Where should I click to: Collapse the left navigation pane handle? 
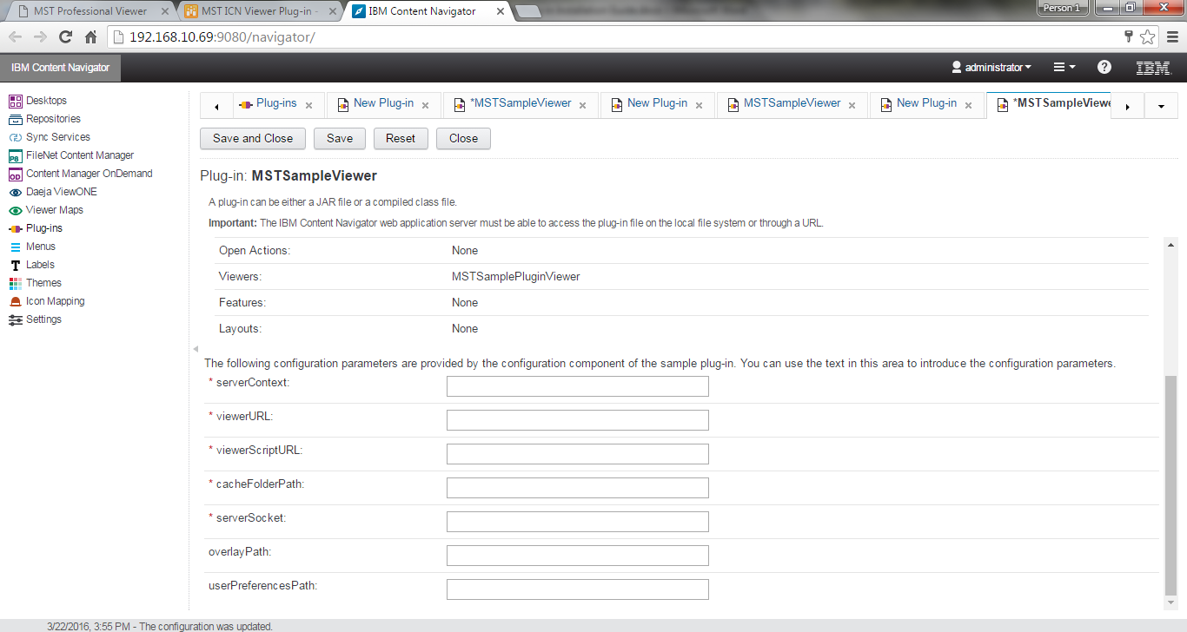tap(195, 348)
